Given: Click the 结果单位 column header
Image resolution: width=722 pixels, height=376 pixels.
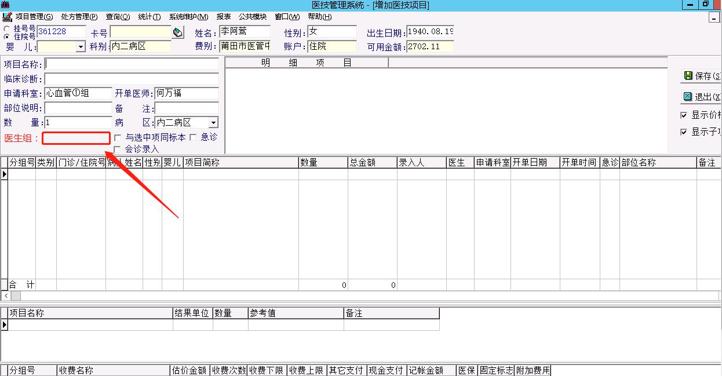Looking at the screenshot, I should 193,313.
